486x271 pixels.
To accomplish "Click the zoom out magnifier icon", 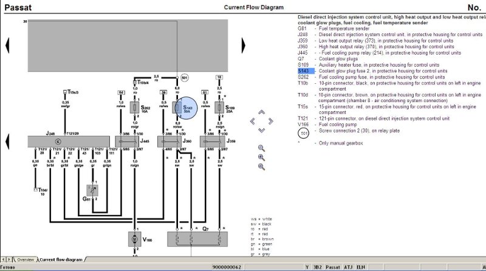I will (261, 167).
